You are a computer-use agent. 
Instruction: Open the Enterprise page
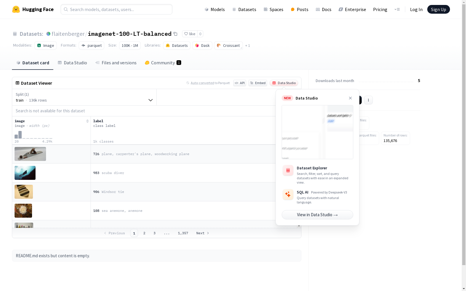point(352,9)
